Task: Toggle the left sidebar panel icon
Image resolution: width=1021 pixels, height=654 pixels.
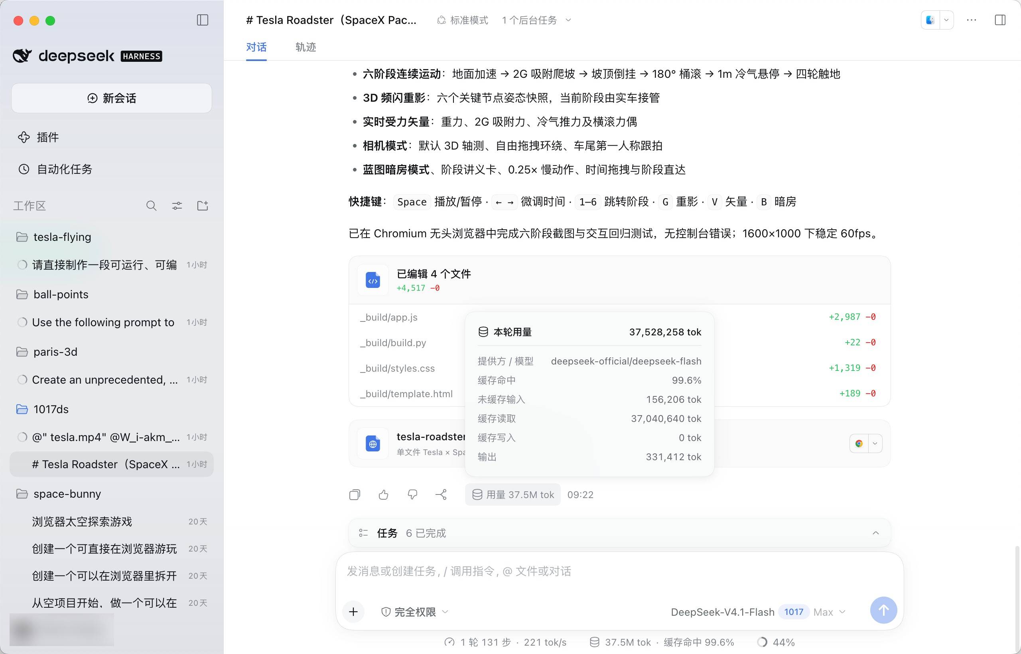Action: point(203,20)
